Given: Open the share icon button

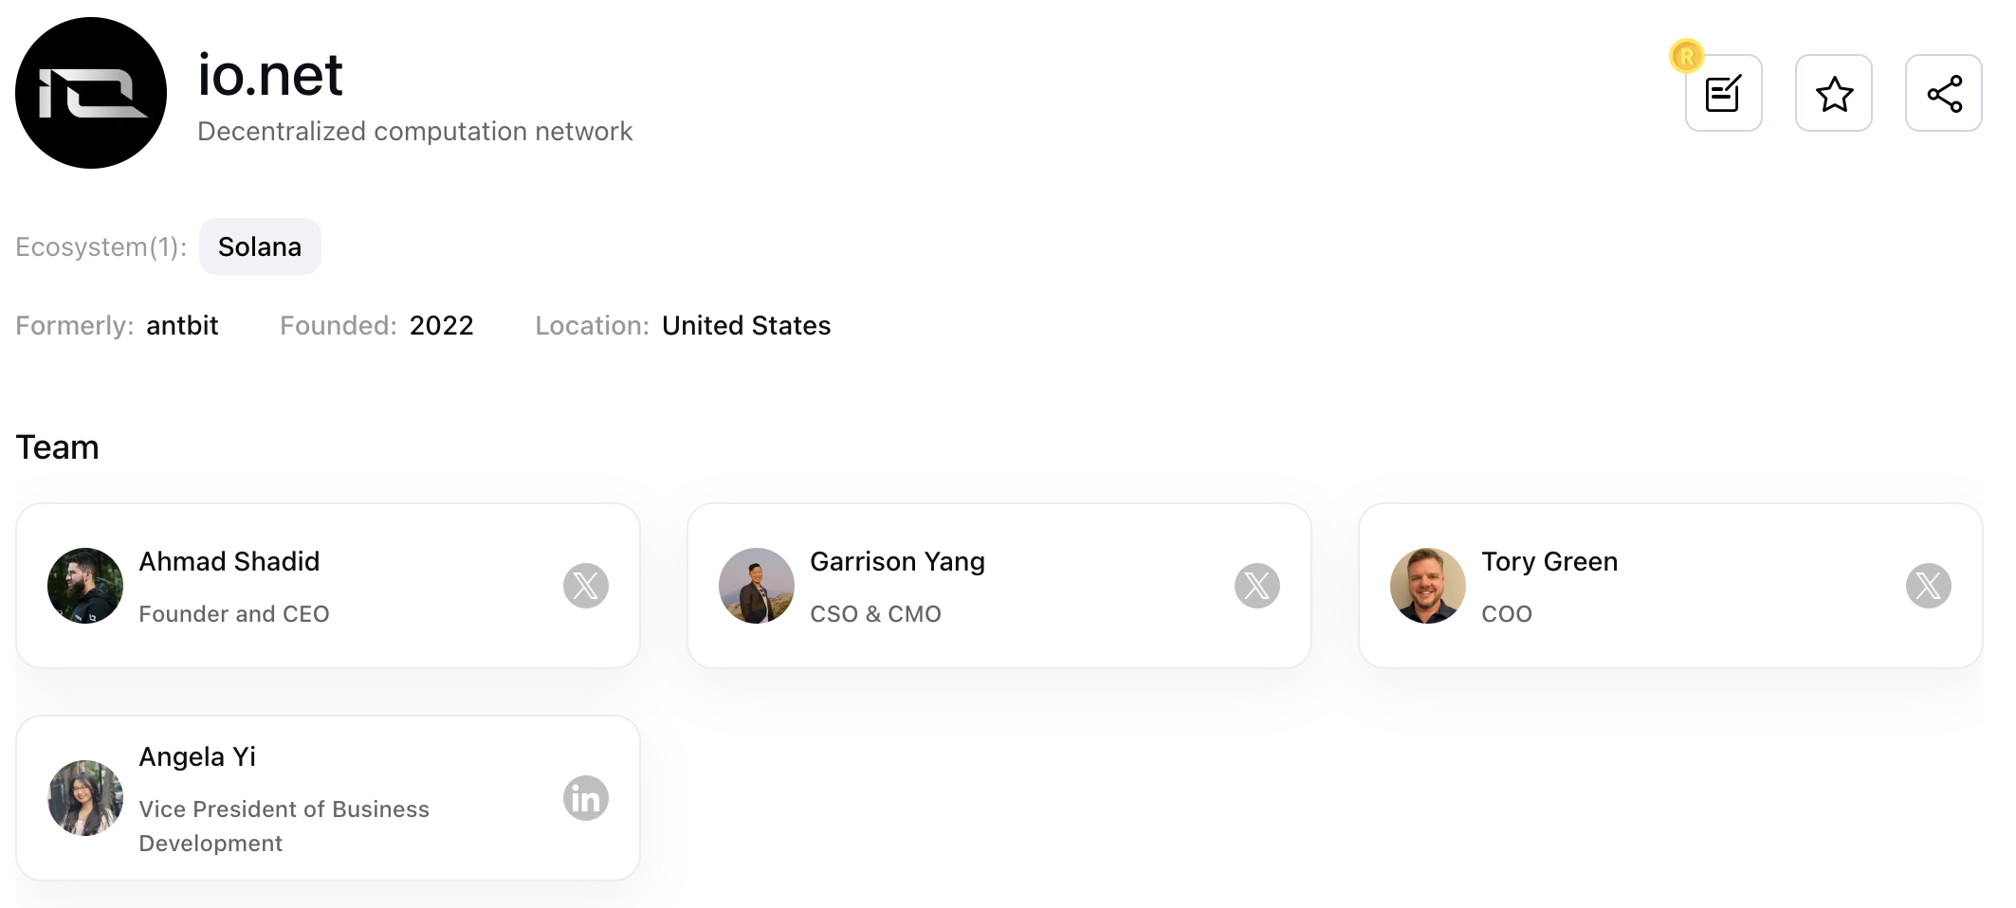Looking at the screenshot, I should pos(1944,93).
